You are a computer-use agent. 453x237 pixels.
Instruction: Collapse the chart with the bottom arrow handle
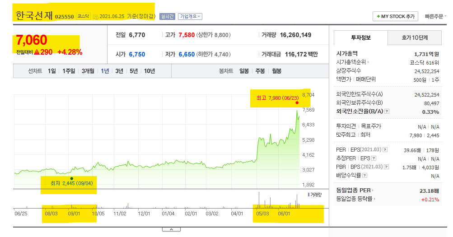[x=171, y=229]
